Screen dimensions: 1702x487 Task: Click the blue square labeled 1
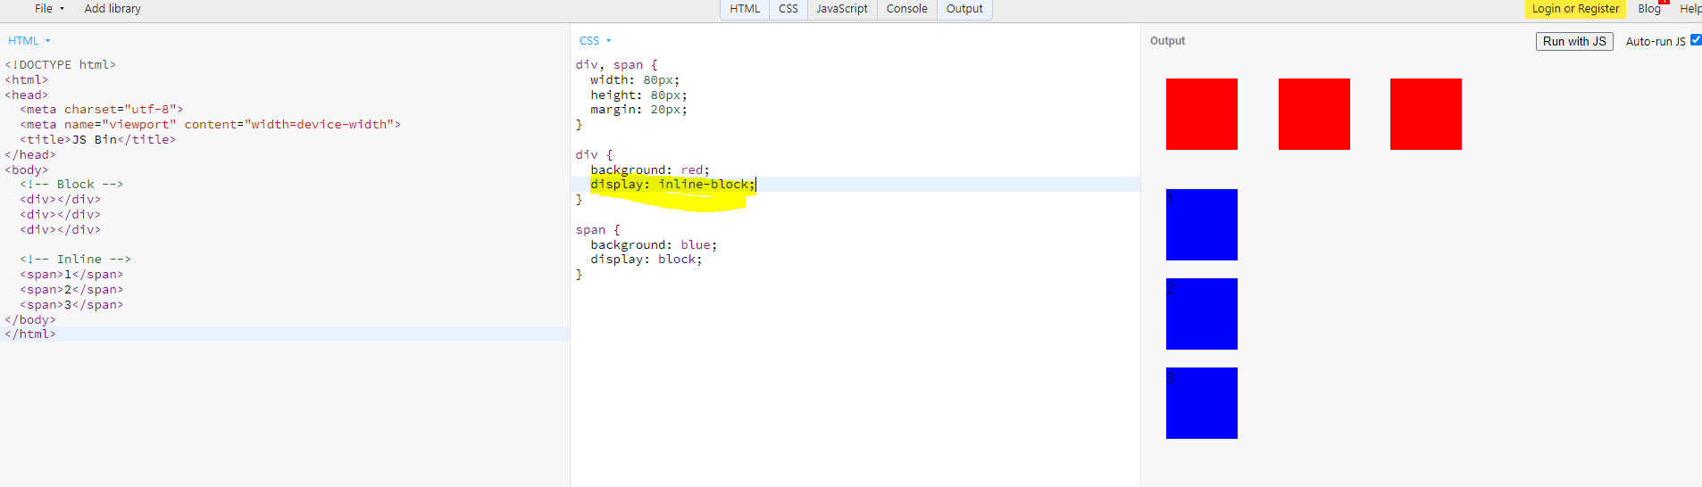click(x=1202, y=225)
